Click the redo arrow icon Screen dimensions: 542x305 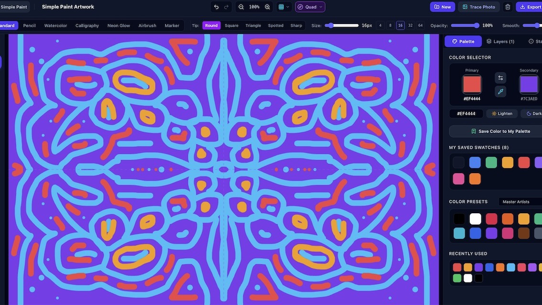(x=227, y=7)
